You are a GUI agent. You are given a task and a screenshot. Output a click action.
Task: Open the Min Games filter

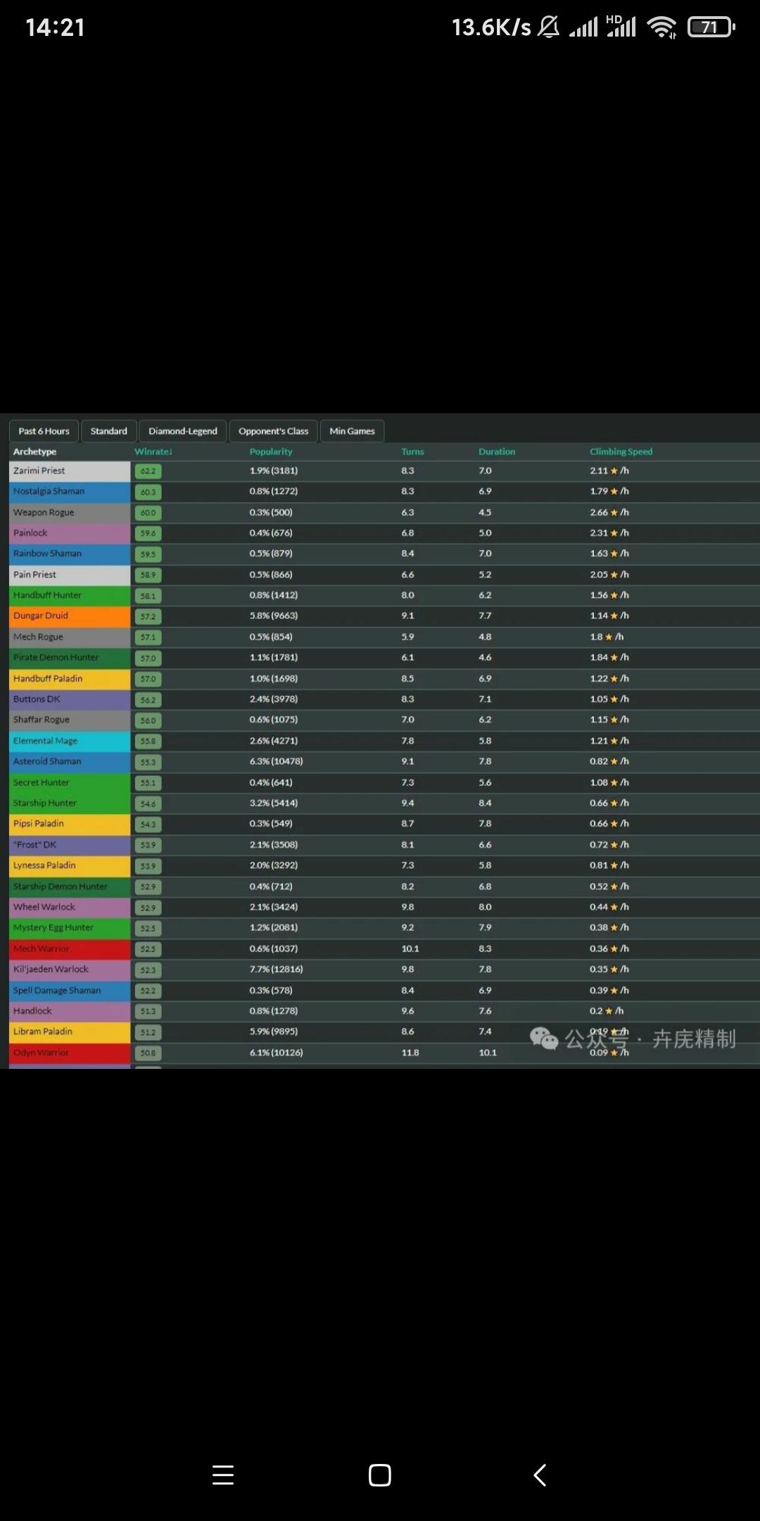[x=352, y=431]
